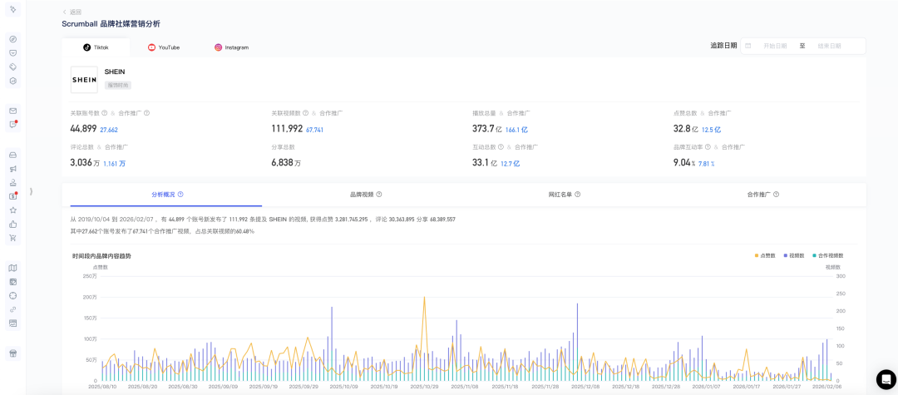
Task: Switch to the 网红名单 tab
Action: click(564, 195)
